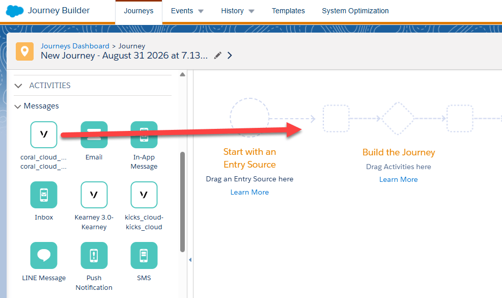Image resolution: width=502 pixels, height=298 pixels.
Task: Edit journey name with pencil icon
Action: click(218, 56)
